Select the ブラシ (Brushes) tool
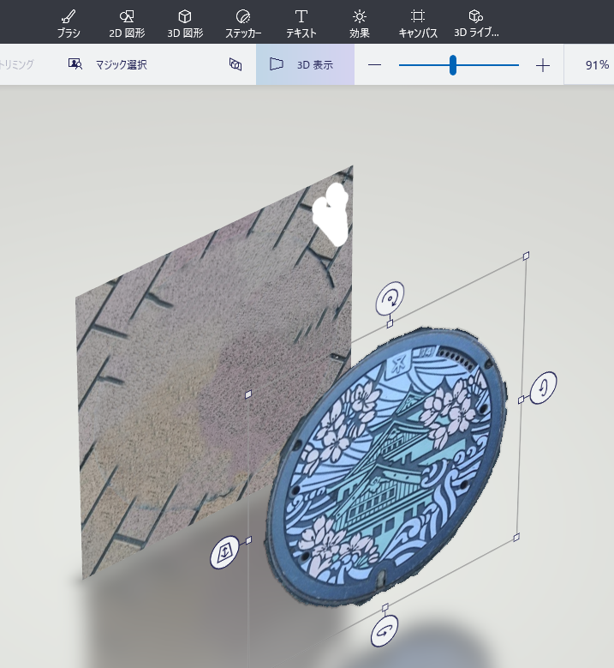This screenshot has height=668, width=614. 69,24
